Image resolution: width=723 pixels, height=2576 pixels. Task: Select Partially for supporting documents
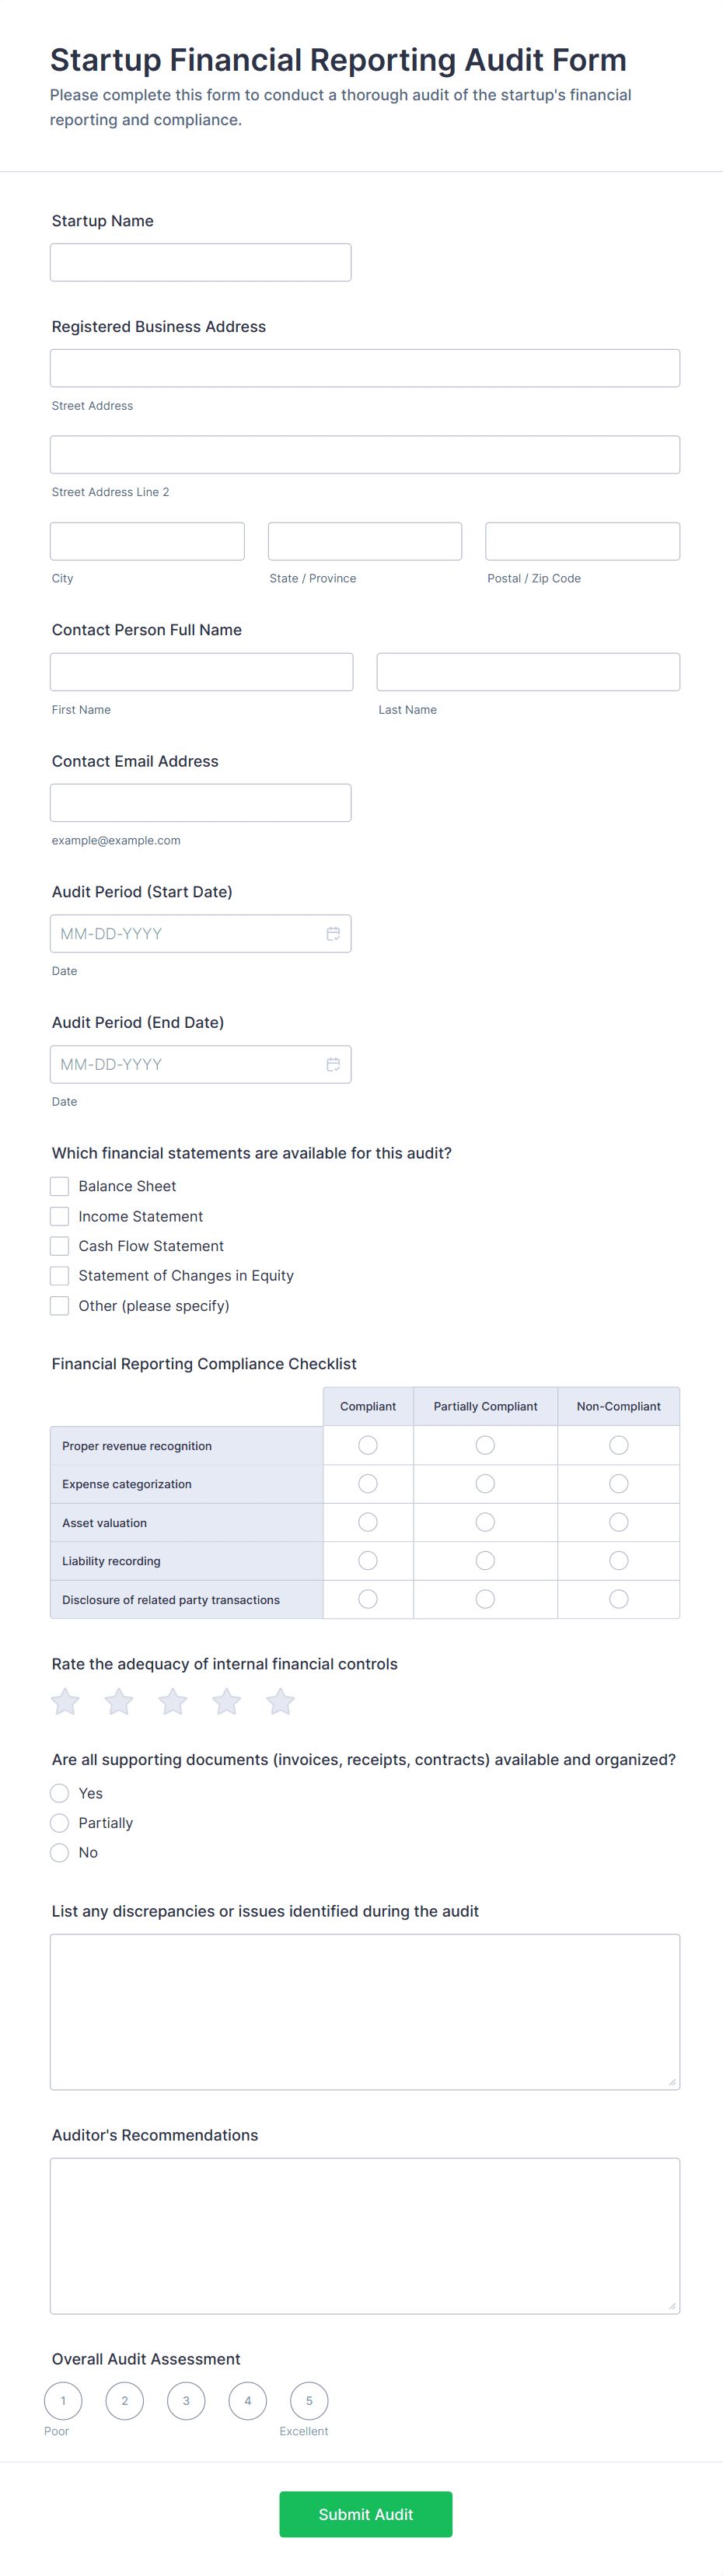point(60,1823)
